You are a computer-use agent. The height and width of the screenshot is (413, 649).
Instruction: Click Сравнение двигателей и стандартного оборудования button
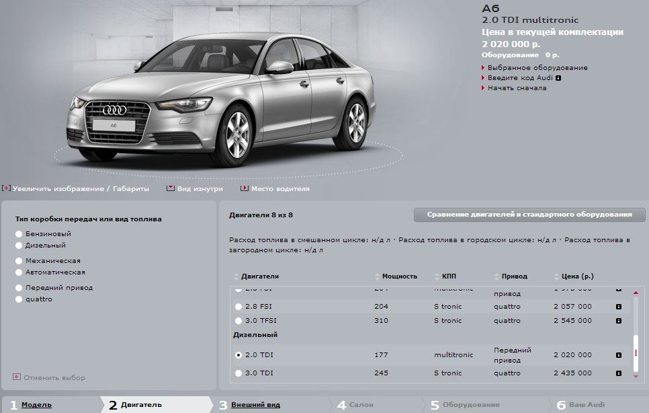(529, 215)
